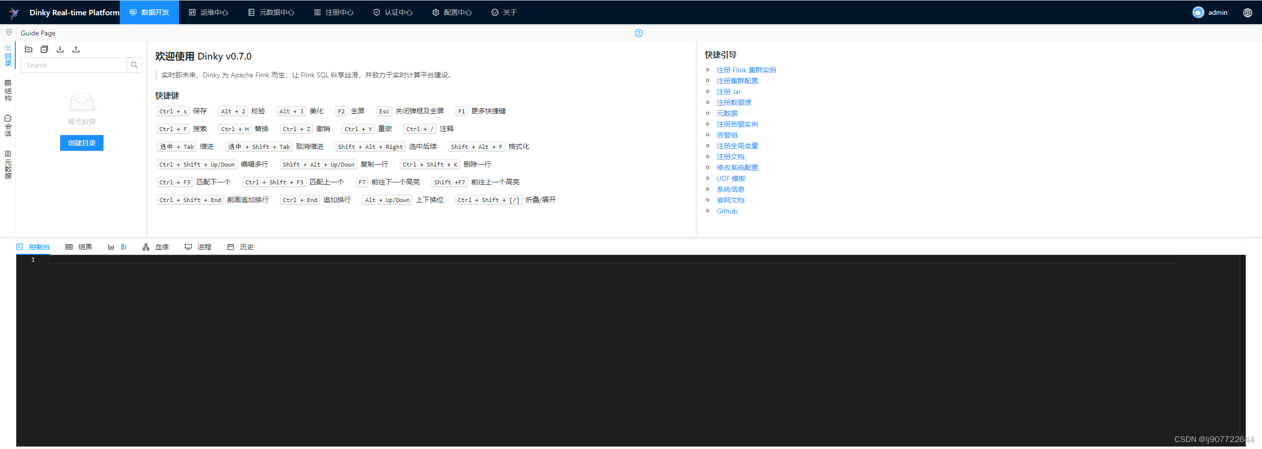The width and height of the screenshot is (1262, 449).
Task: Open the 注册告警实例 link
Action: 737,124
